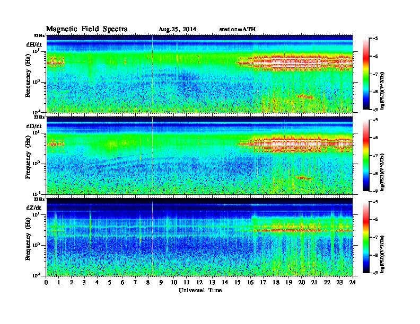Click the '32Hz' label above dD/dt
The image size is (420, 324).
pos(39,117)
